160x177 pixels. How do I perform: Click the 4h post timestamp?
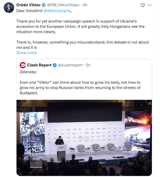click(85, 5)
